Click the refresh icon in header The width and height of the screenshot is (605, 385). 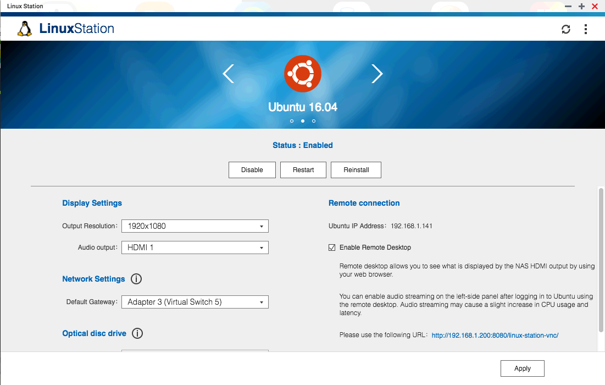(x=565, y=29)
